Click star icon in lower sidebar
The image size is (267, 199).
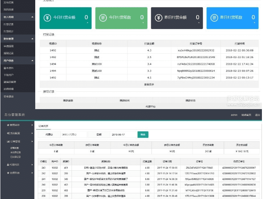tap(8, 173)
